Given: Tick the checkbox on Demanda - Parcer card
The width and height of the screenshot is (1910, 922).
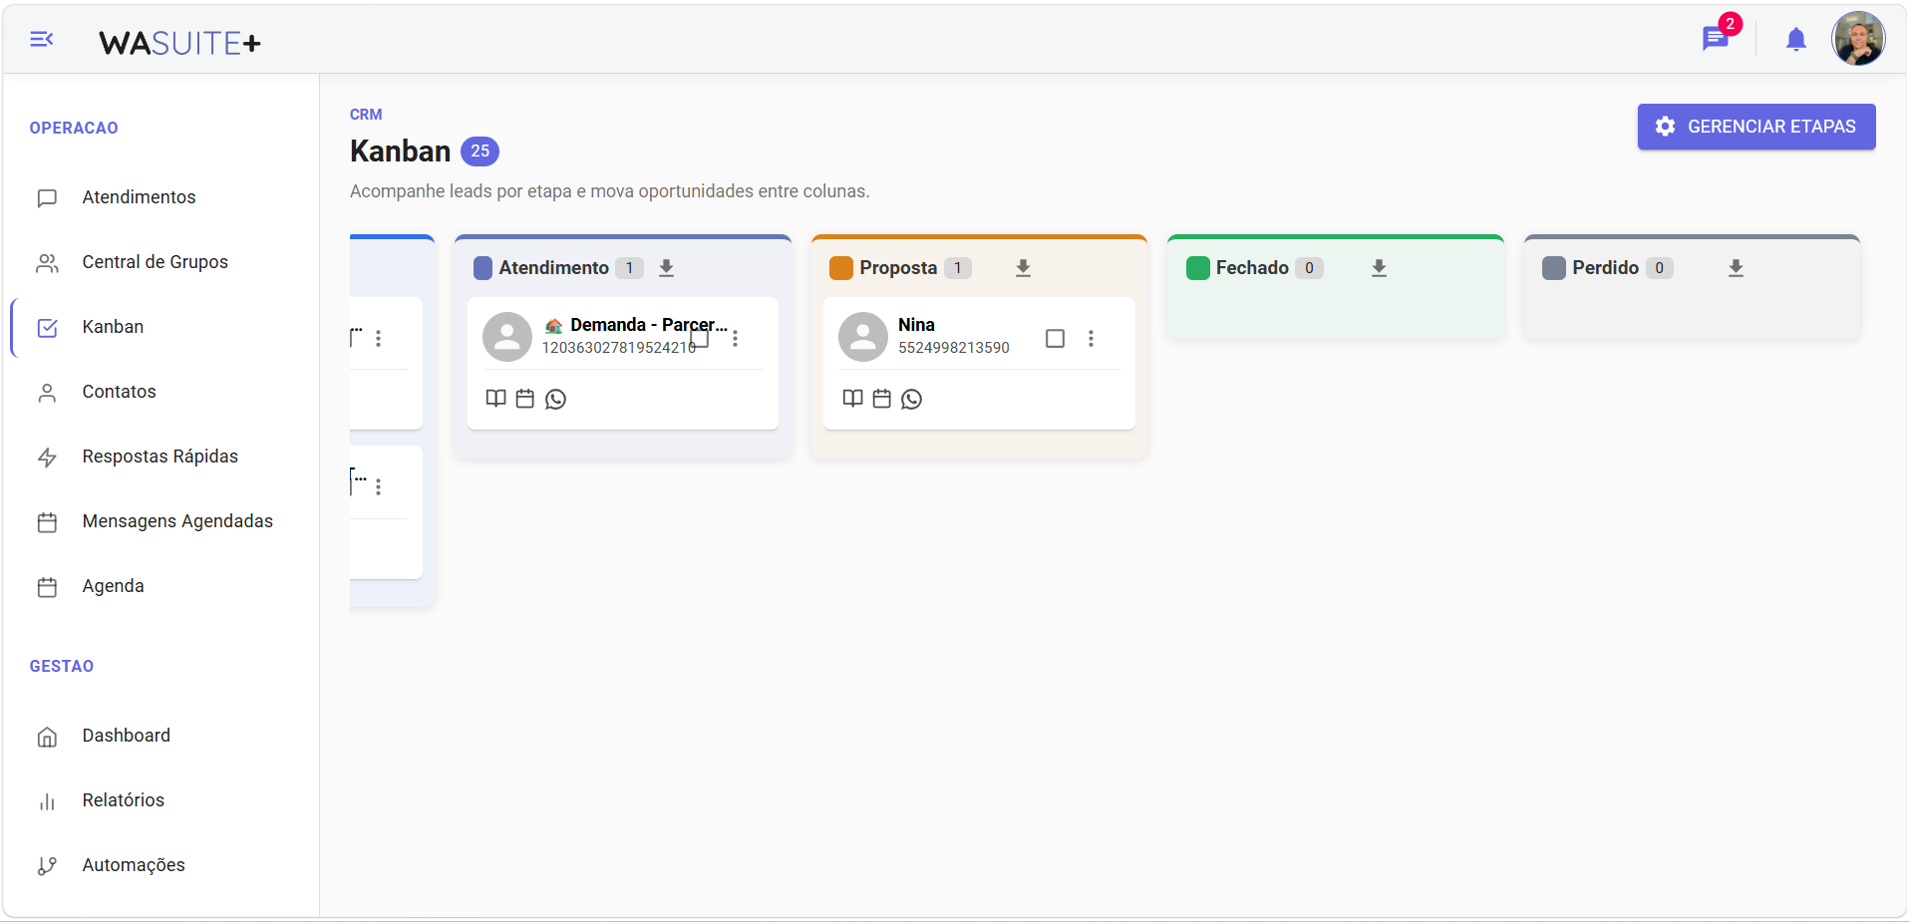Looking at the screenshot, I should click(x=699, y=338).
